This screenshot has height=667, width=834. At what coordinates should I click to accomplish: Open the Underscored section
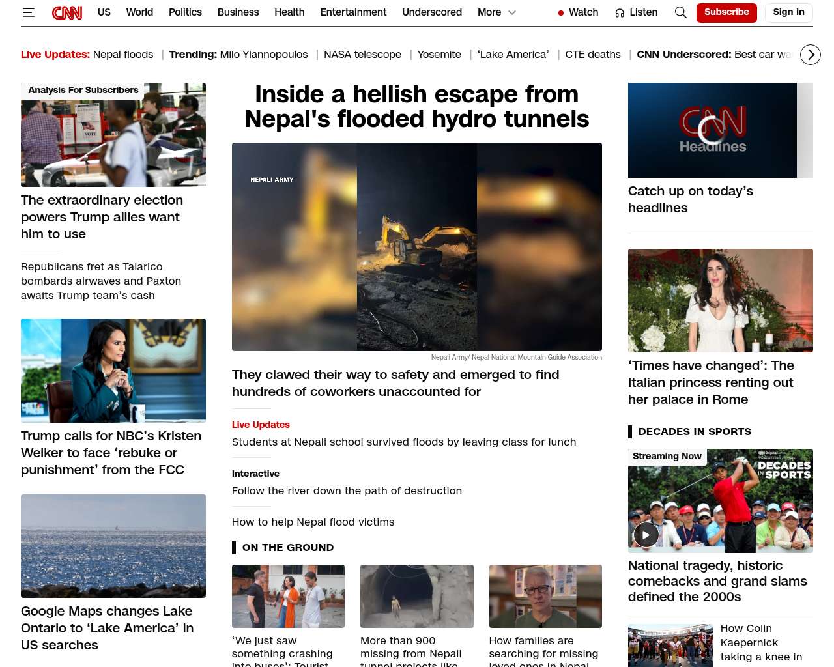(x=432, y=12)
